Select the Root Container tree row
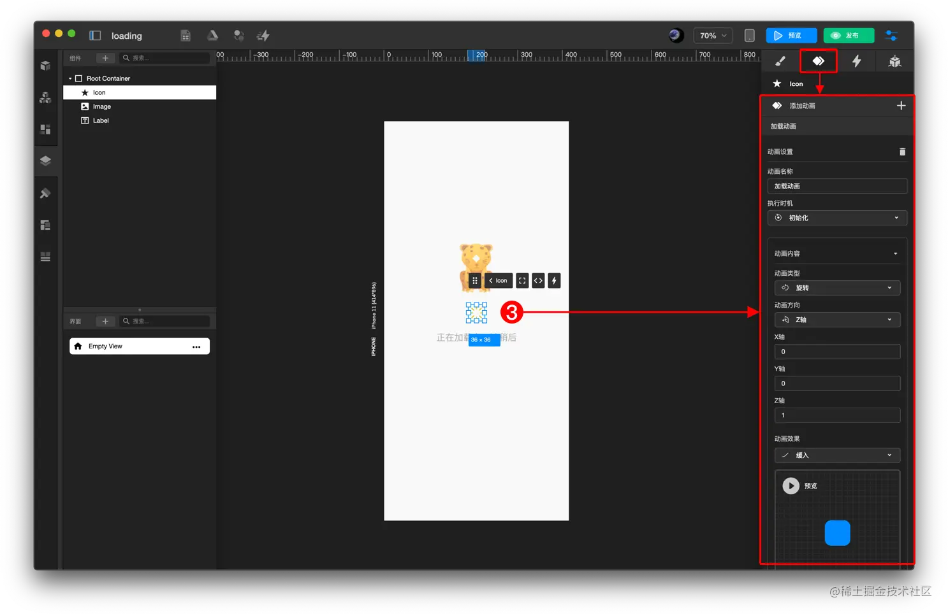The height and width of the screenshot is (614, 948). click(x=140, y=78)
